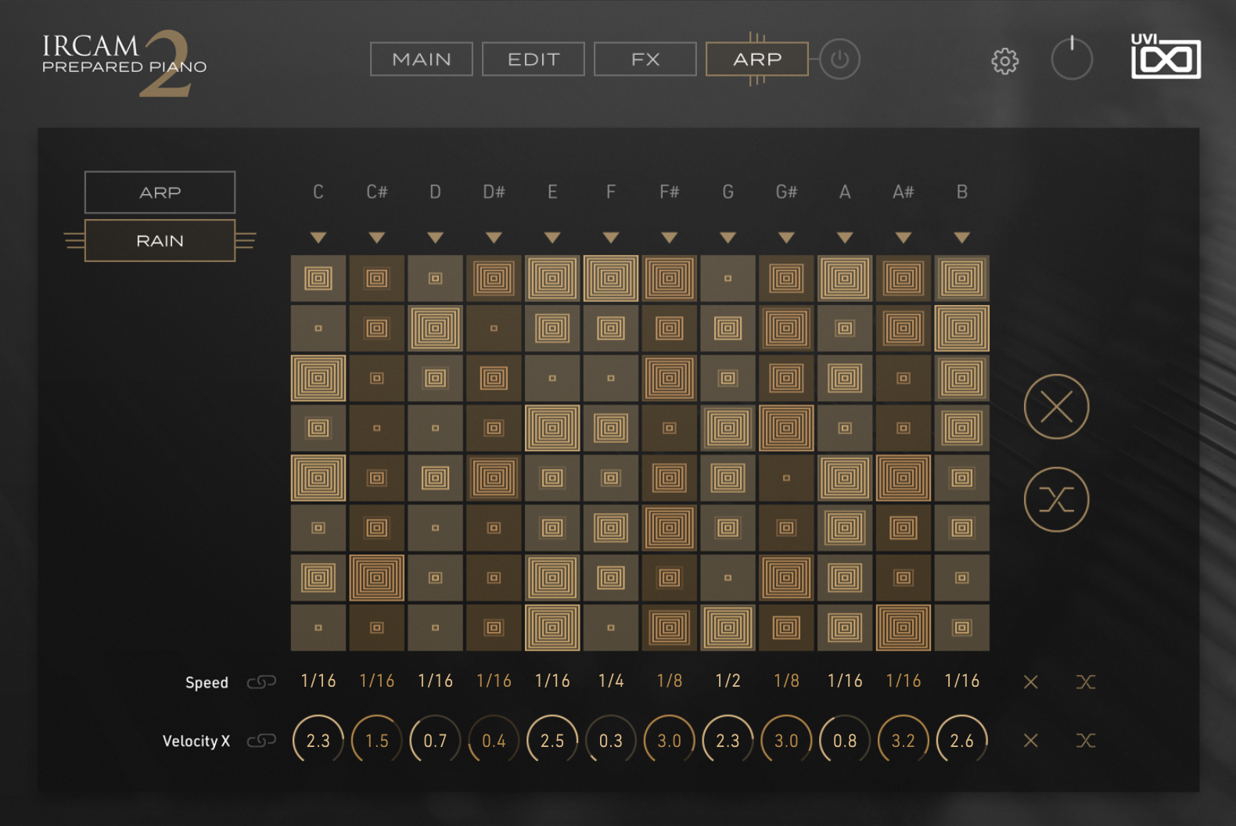The width and height of the screenshot is (1236, 826).
Task: Expand the triangle under the F# note
Action: (x=670, y=237)
